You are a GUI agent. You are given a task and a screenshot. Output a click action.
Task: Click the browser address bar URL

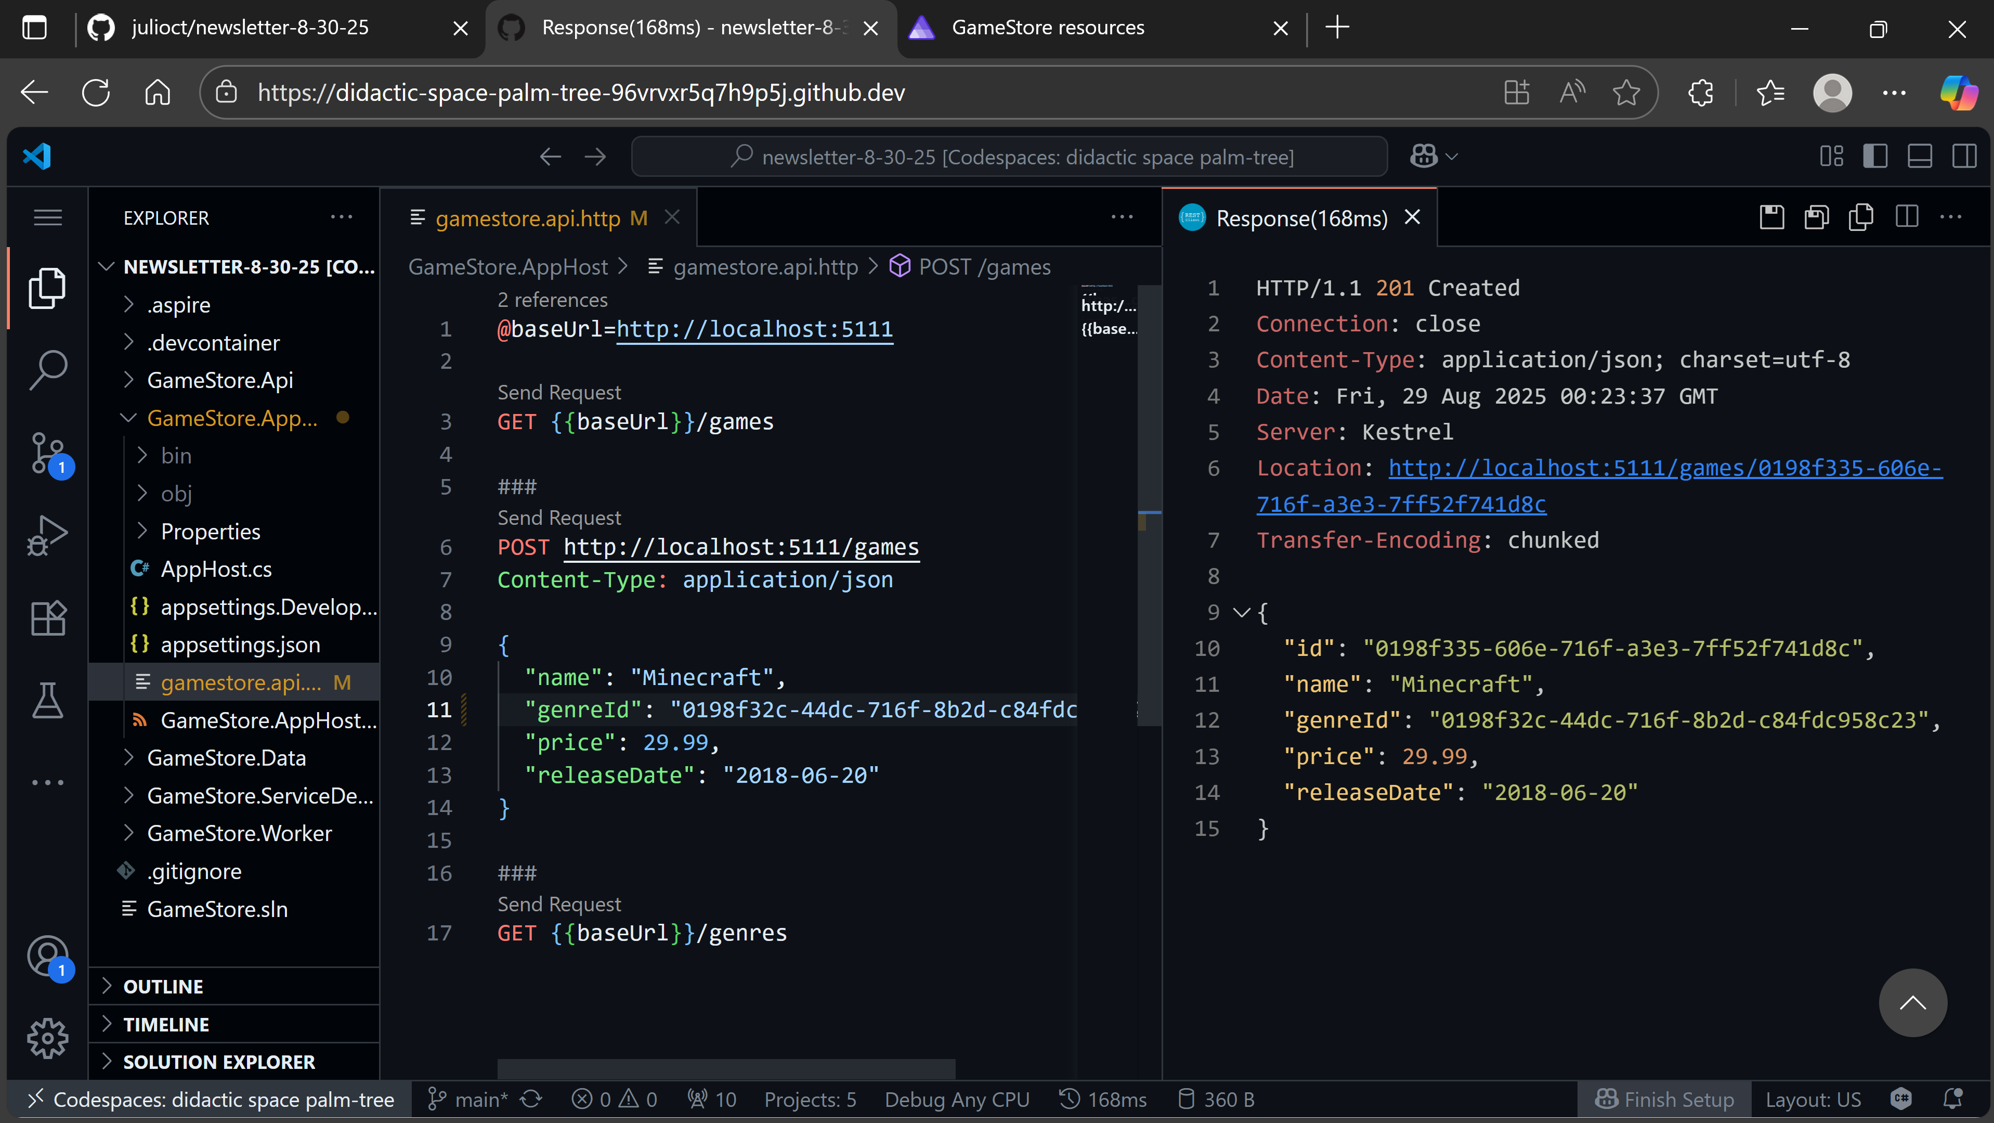581,93
